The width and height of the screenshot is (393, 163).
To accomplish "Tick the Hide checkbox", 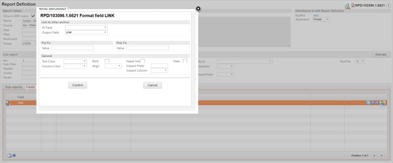I will click(x=185, y=61).
